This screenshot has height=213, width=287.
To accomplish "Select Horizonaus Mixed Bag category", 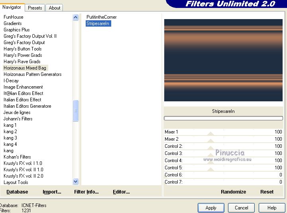I will click(x=25, y=68).
